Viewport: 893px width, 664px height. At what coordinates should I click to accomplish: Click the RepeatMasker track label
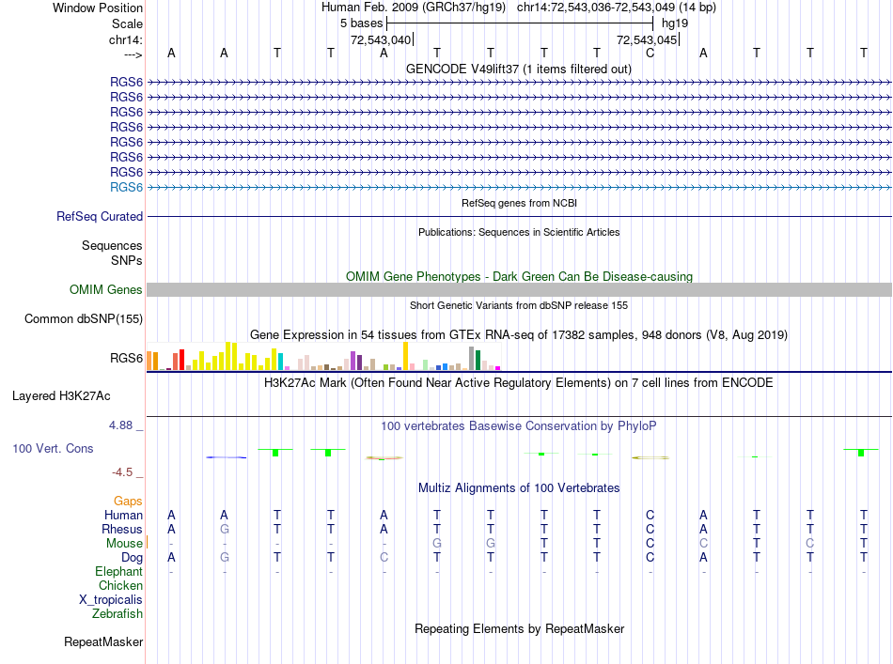click(x=103, y=641)
